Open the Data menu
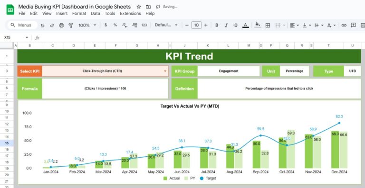The height and width of the screenshot is (188, 365). [x=96, y=13]
